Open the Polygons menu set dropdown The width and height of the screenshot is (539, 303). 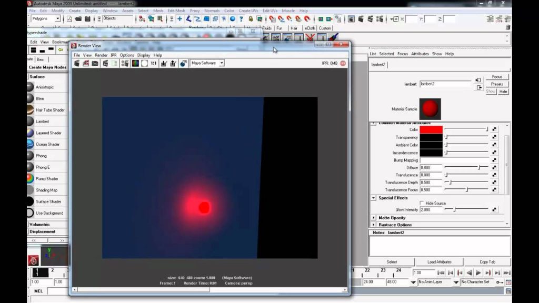(x=57, y=18)
